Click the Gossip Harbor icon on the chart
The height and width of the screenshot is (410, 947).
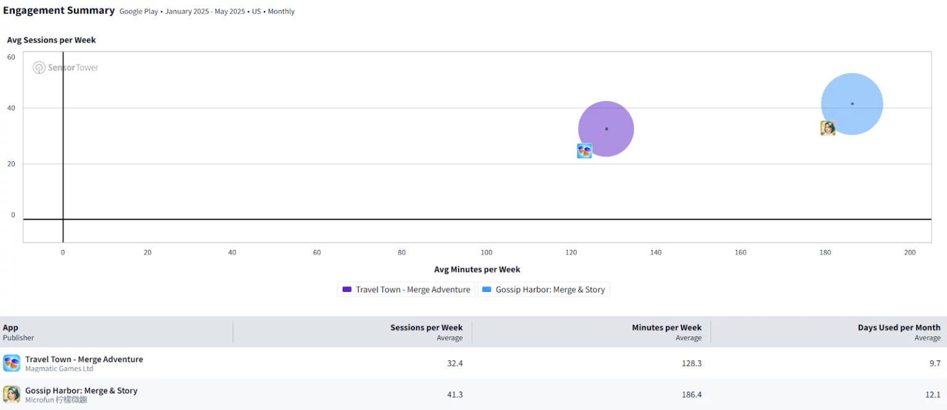827,128
